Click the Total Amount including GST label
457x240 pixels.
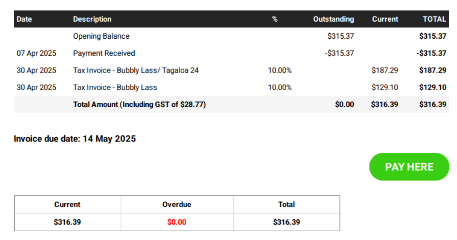click(139, 104)
